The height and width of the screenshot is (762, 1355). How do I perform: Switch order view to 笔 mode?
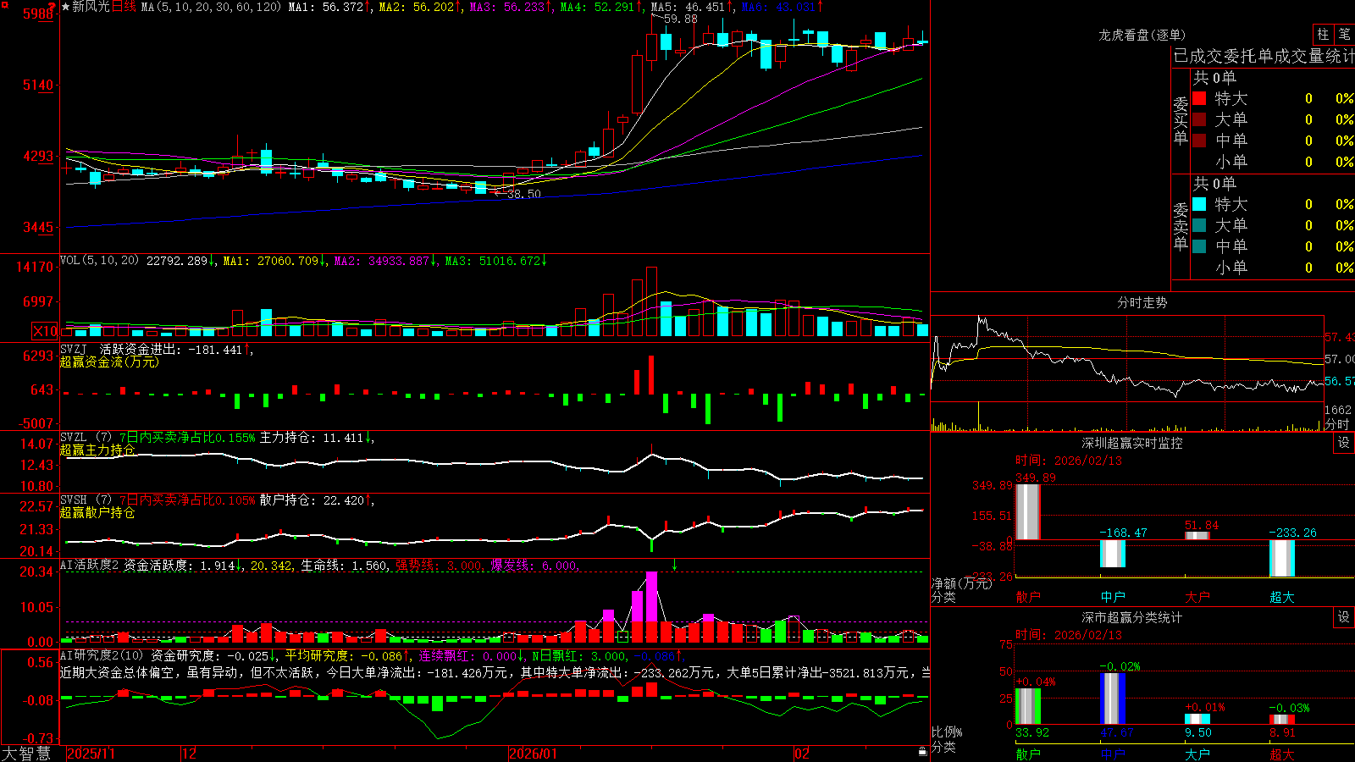(x=1344, y=34)
